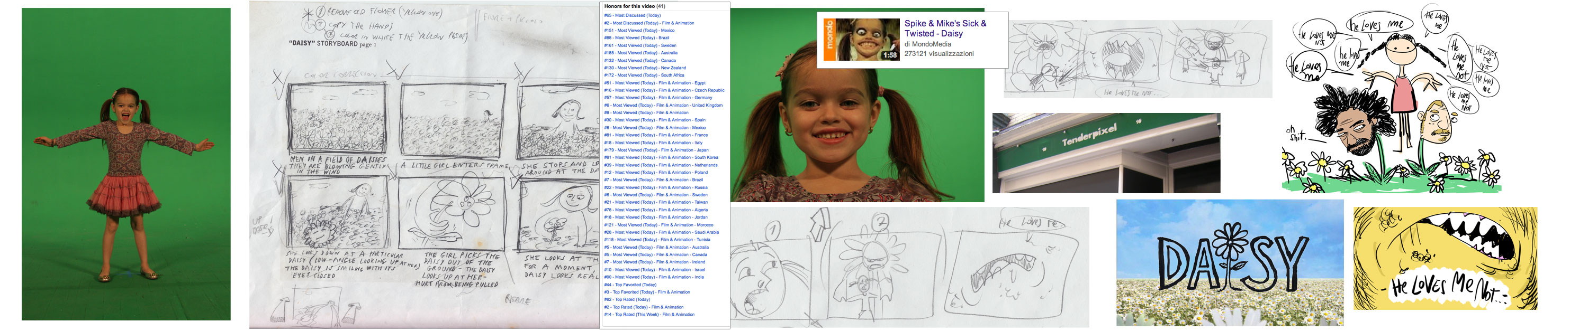Select the 273121 visualizzazioni view count
Screen dimensions: 1588x331
[x=939, y=53]
